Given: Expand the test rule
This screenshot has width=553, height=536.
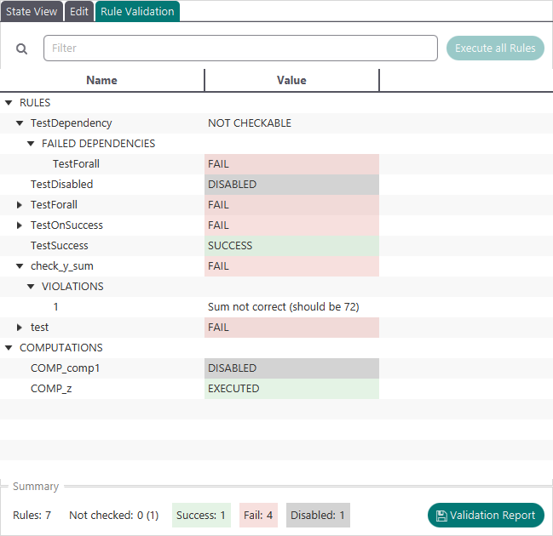Looking at the screenshot, I should tap(20, 328).
